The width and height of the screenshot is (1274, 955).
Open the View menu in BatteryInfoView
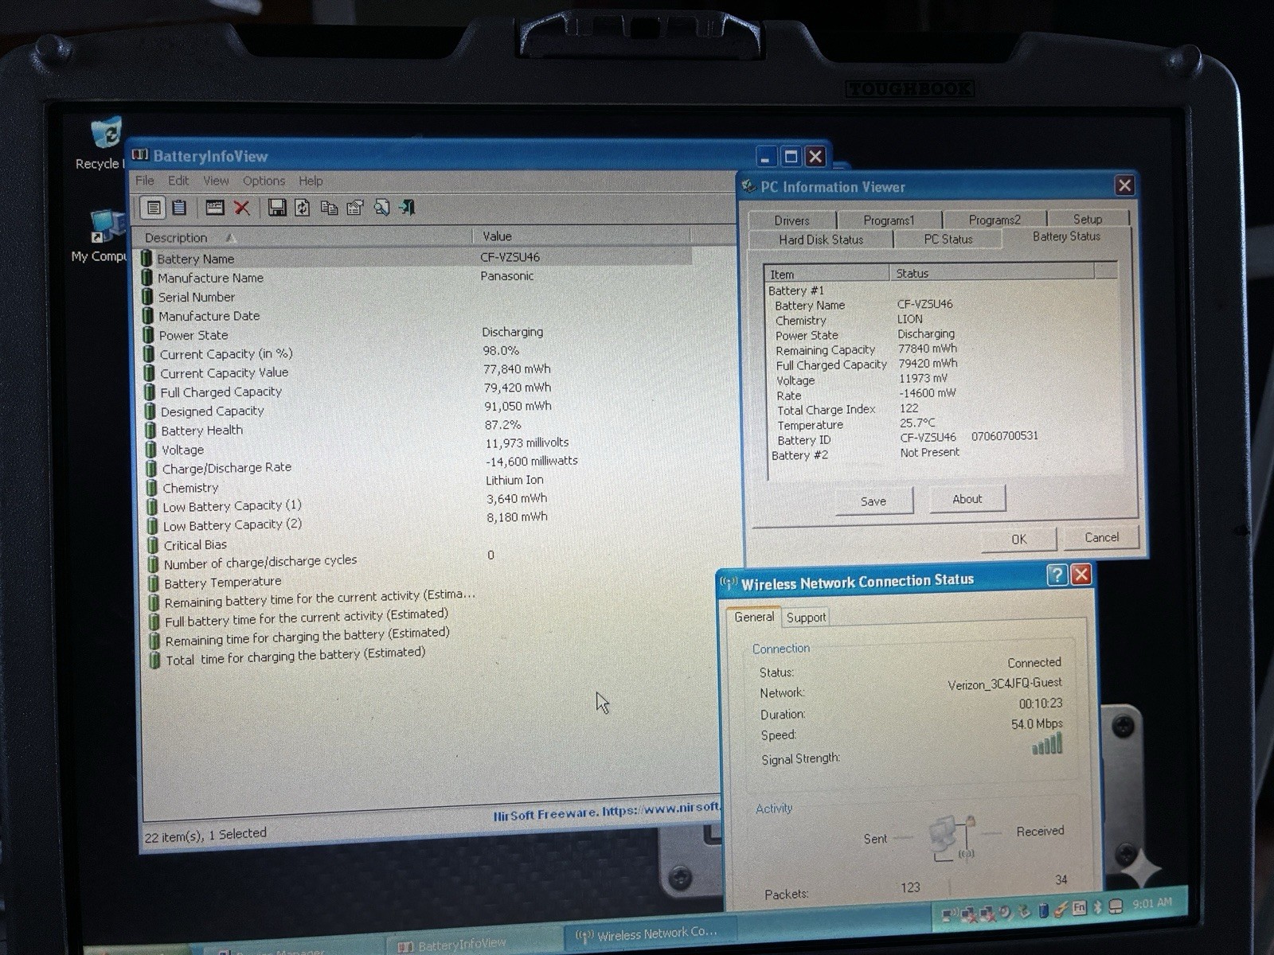tap(216, 181)
